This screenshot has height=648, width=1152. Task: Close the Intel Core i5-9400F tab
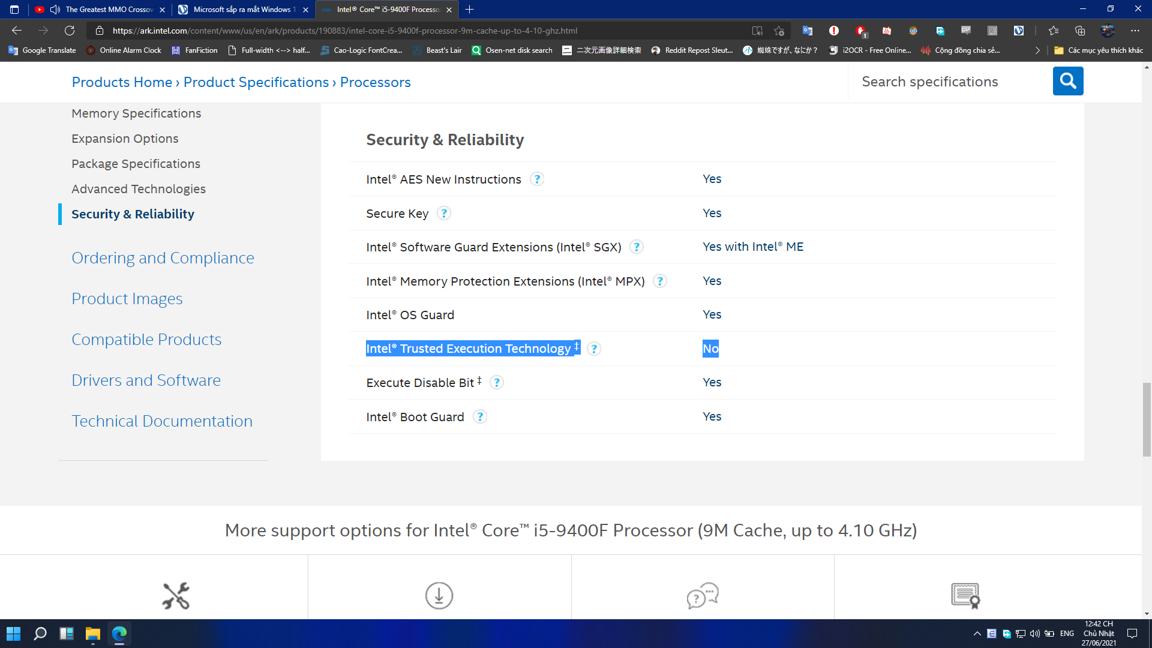(449, 10)
